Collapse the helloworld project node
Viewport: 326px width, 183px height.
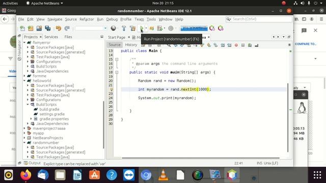tap(24, 81)
